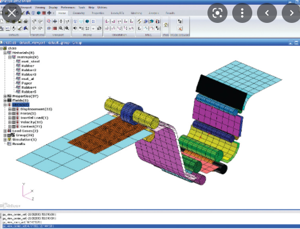
Task: Click the print icon in Defaults group
Action: [x=25, y=21]
